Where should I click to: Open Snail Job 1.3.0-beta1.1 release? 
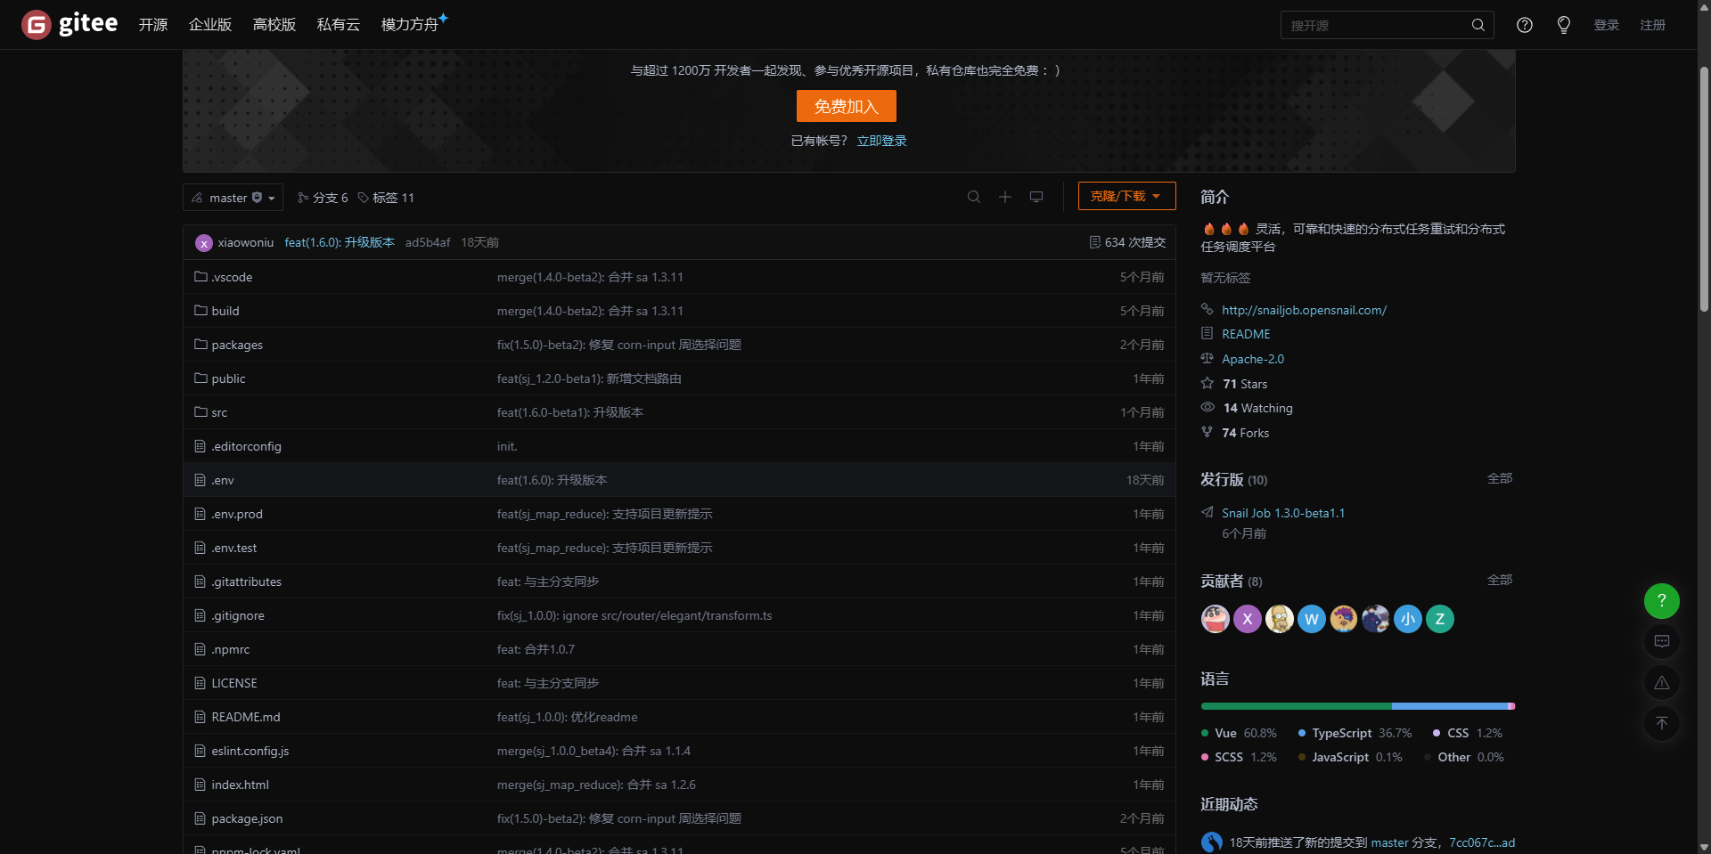(1283, 513)
